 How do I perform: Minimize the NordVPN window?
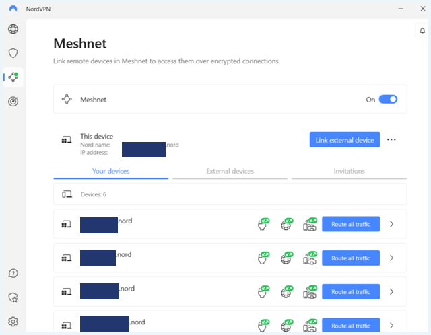point(401,9)
